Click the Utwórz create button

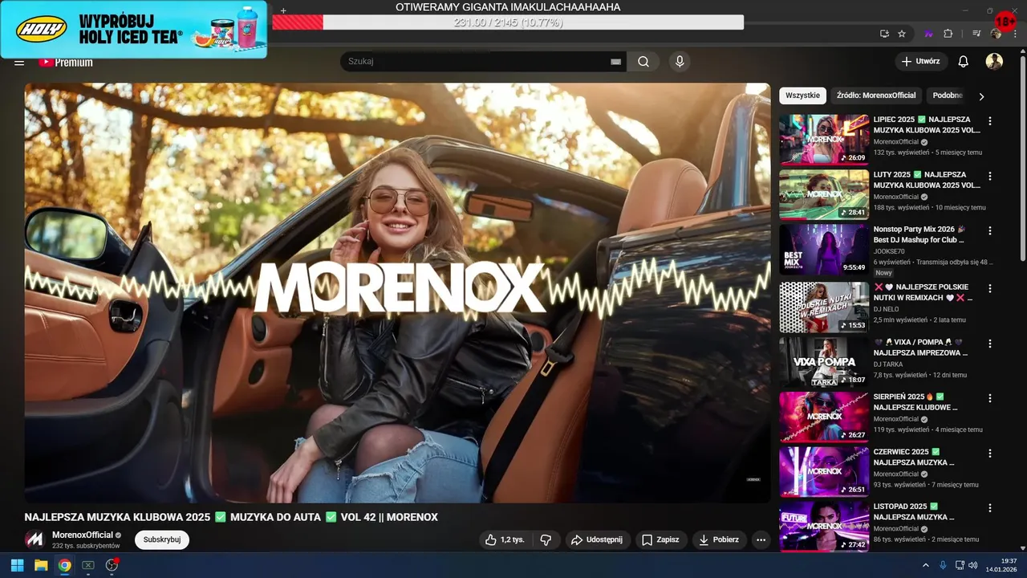click(x=921, y=62)
